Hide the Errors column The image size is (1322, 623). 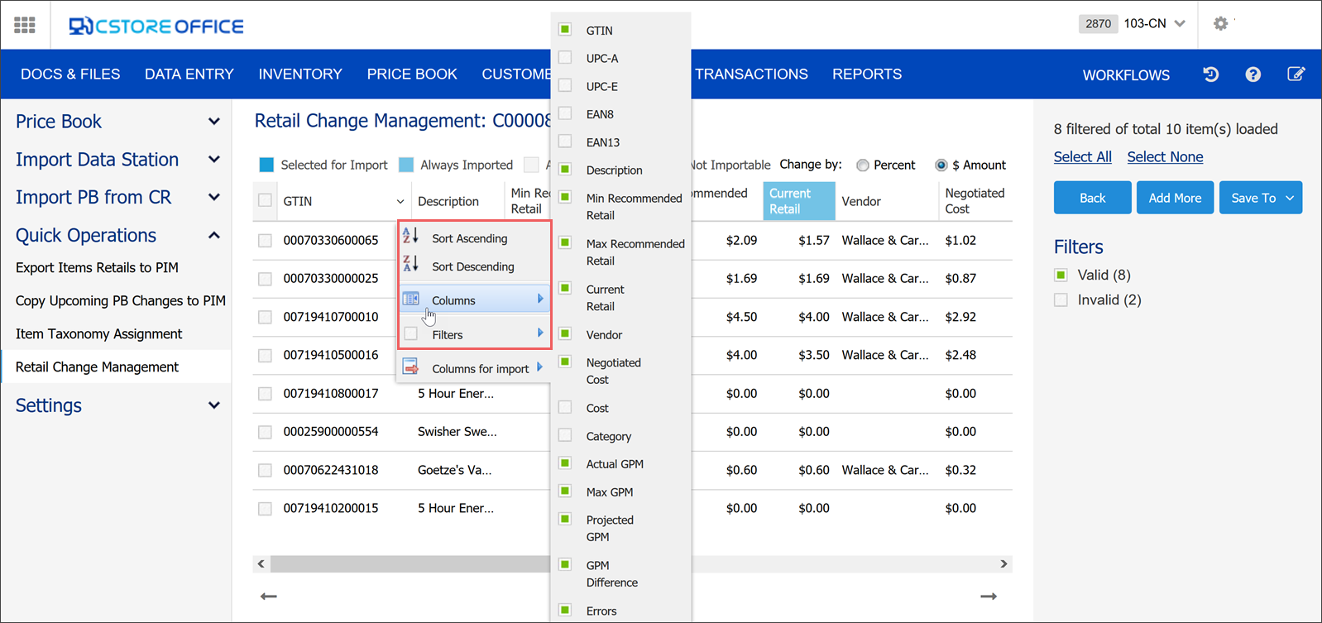click(565, 610)
